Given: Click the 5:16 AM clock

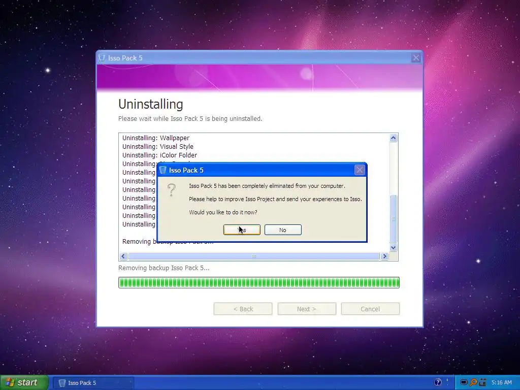Looking at the screenshot, I should tap(501, 382).
